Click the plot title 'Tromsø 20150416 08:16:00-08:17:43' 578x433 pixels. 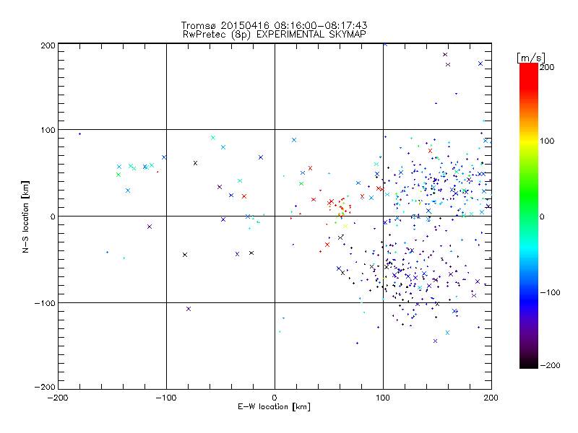pos(274,25)
